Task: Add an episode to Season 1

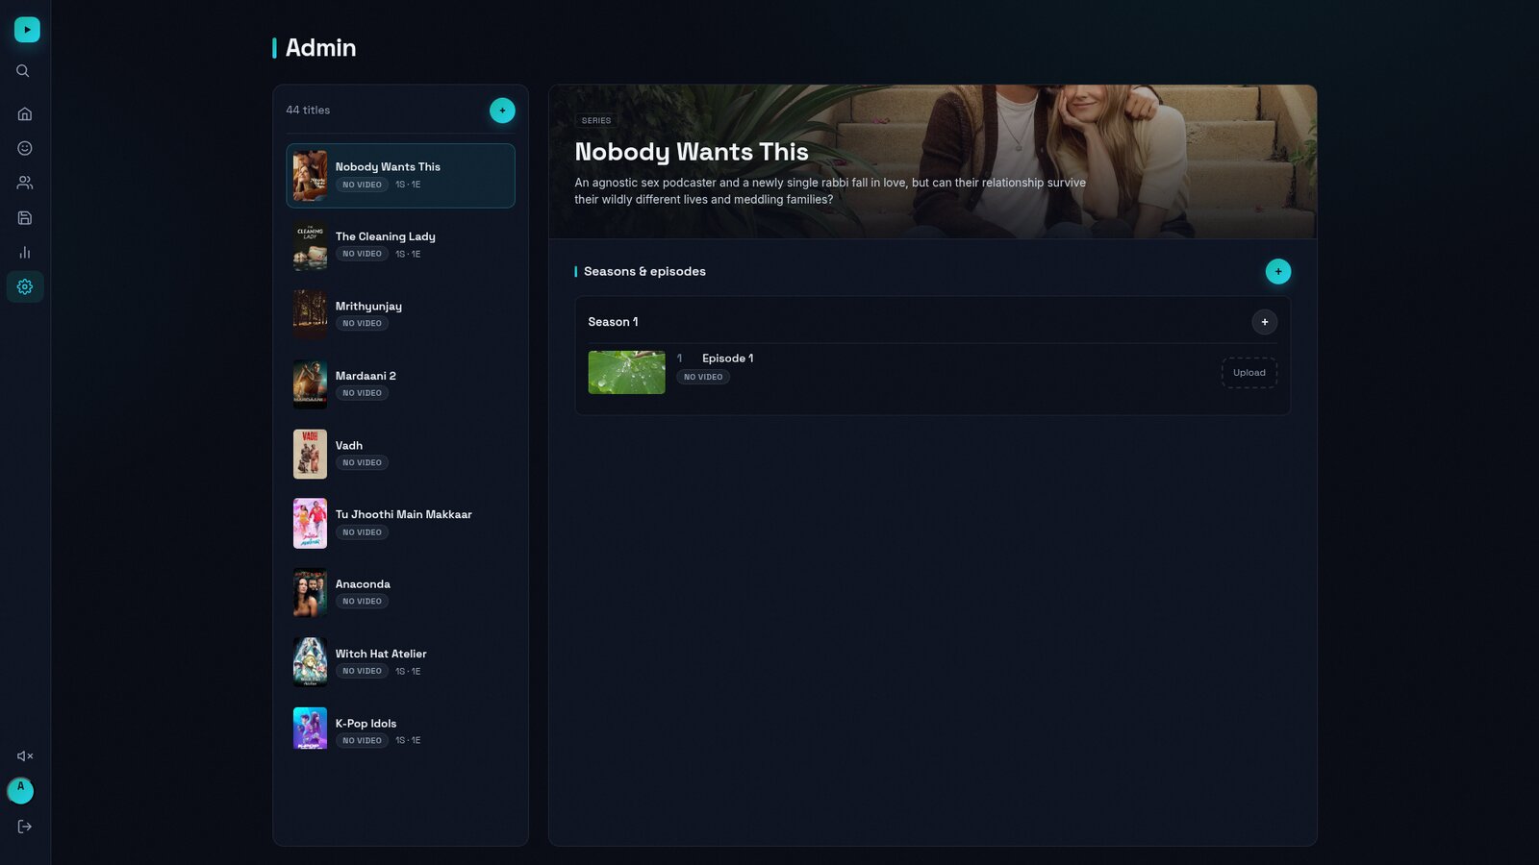Action: 1264,321
